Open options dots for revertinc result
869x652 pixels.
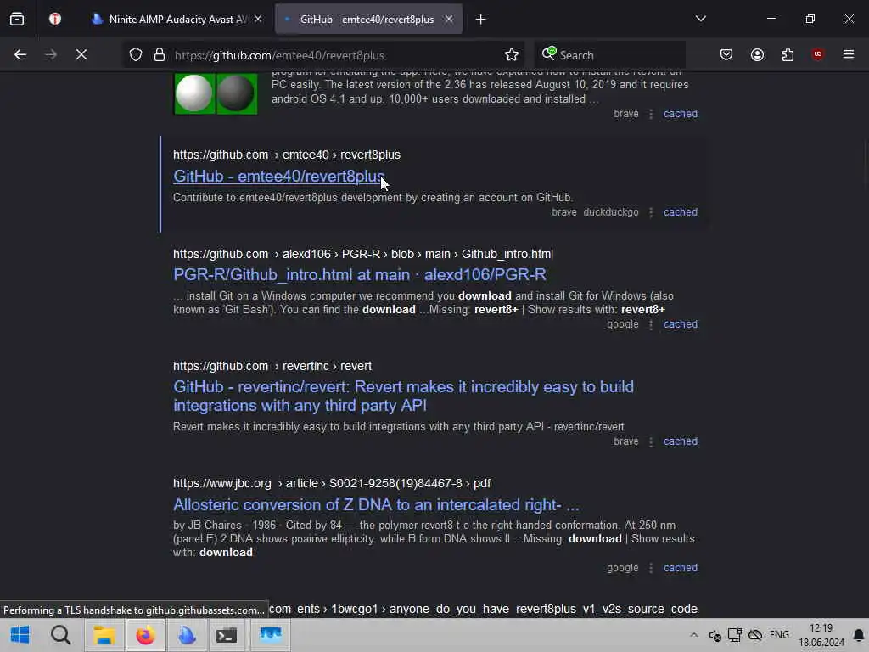651,441
